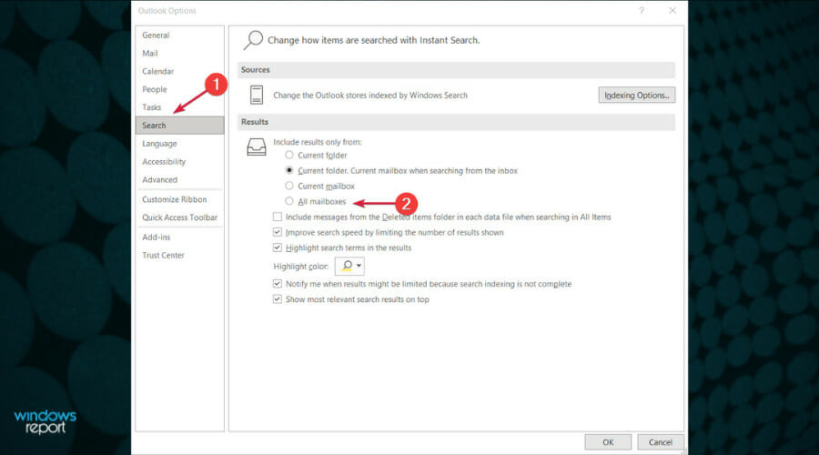Toggle Improve search speed by limiting results
This screenshot has height=455, width=819.
click(x=278, y=232)
